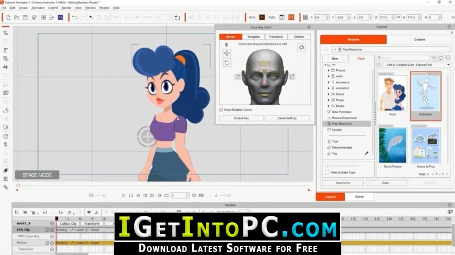The image size is (455, 255).
Task: Expand the Actor tree node
Action: coord(329,76)
